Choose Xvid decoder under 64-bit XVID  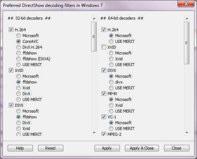(x=111, y=59)
